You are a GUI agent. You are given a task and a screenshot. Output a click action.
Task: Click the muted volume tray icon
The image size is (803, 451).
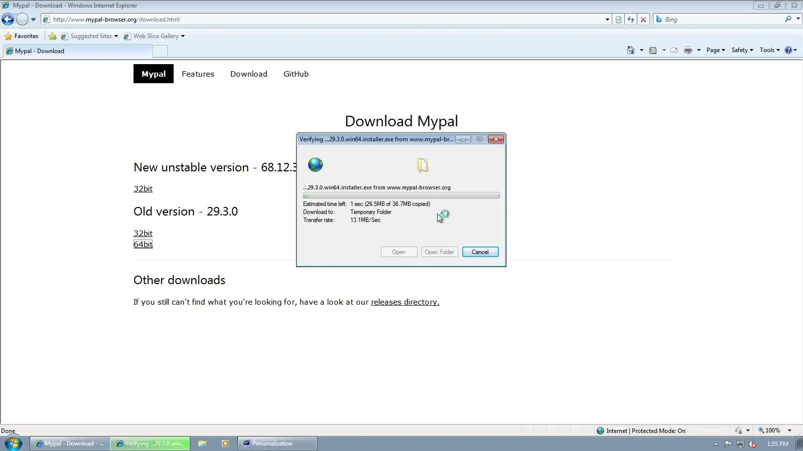click(752, 444)
